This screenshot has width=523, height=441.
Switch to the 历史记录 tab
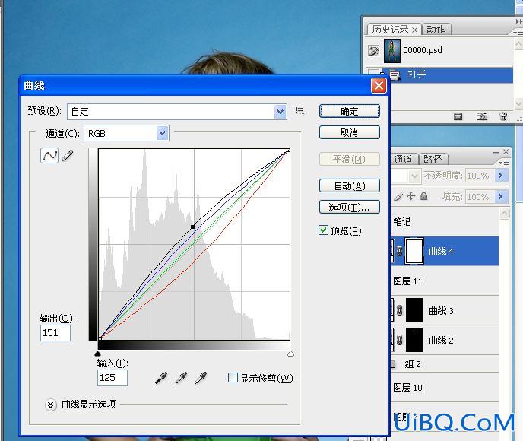tap(390, 30)
